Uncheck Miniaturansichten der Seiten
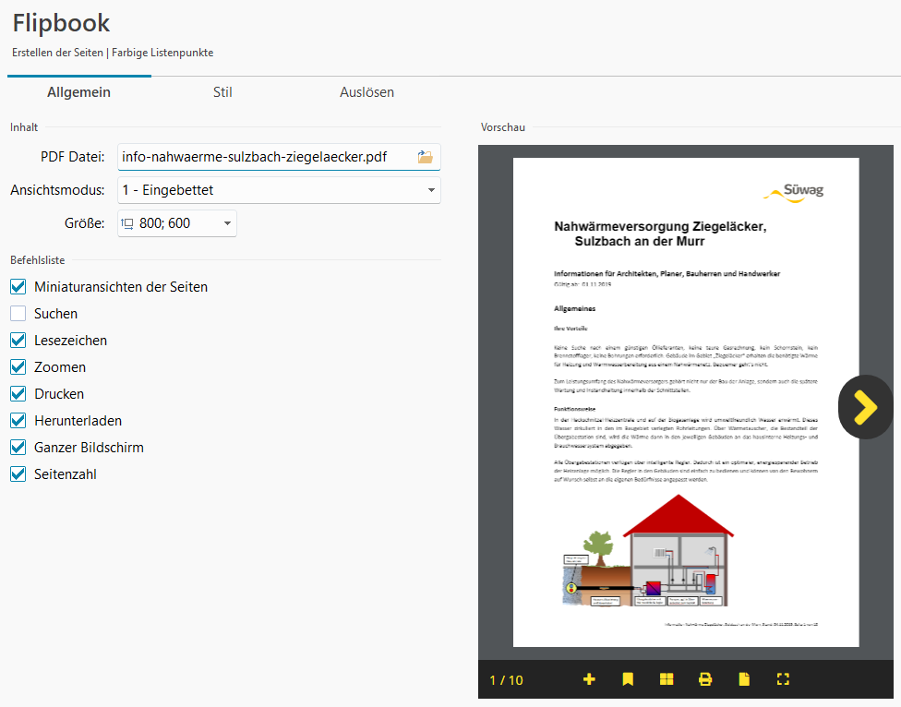The height and width of the screenshot is (707, 901). click(x=18, y=287)
